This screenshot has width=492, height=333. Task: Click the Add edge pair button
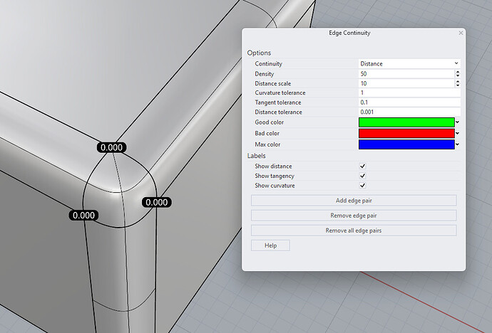(x=354, y=201)
